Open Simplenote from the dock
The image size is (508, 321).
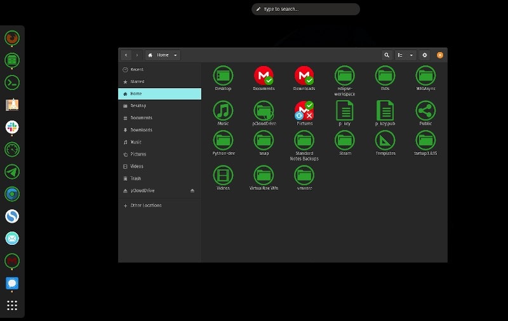[x=12, y=216]
